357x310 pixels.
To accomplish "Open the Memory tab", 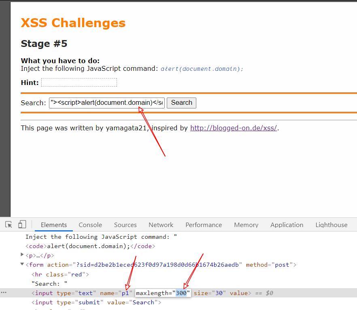I will 246,225.
